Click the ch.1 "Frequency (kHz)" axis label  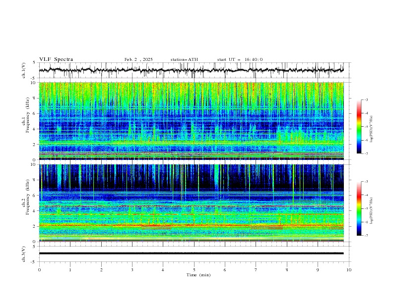pyautogui.click(x=28, y=114)
